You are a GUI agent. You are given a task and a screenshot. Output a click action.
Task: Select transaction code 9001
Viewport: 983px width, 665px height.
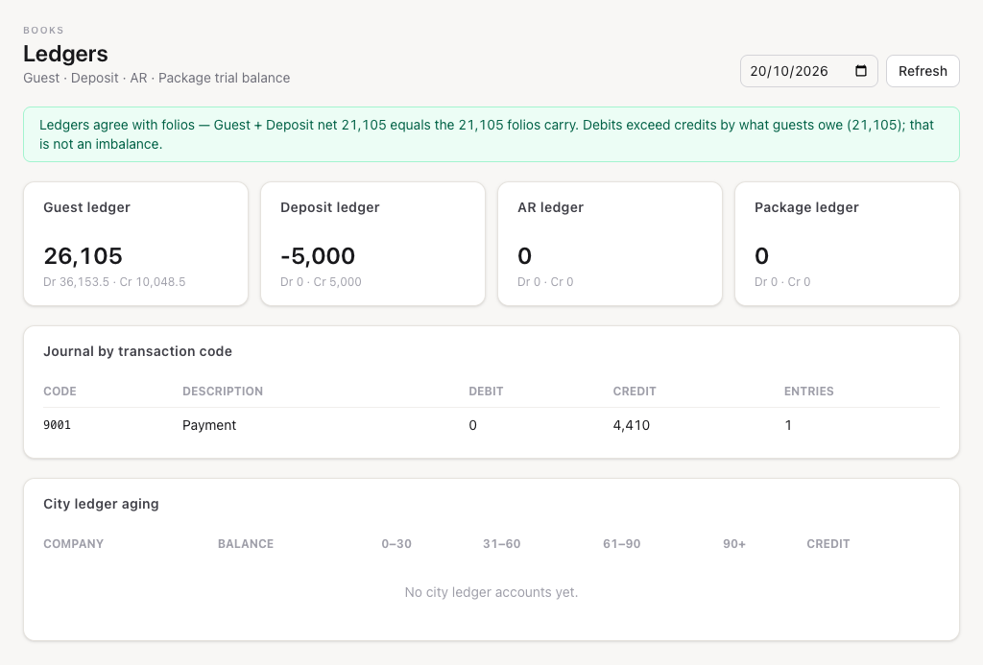pos(57,425)
